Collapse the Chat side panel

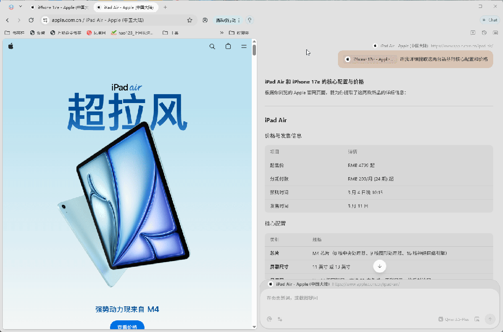[x=489, y=20]
